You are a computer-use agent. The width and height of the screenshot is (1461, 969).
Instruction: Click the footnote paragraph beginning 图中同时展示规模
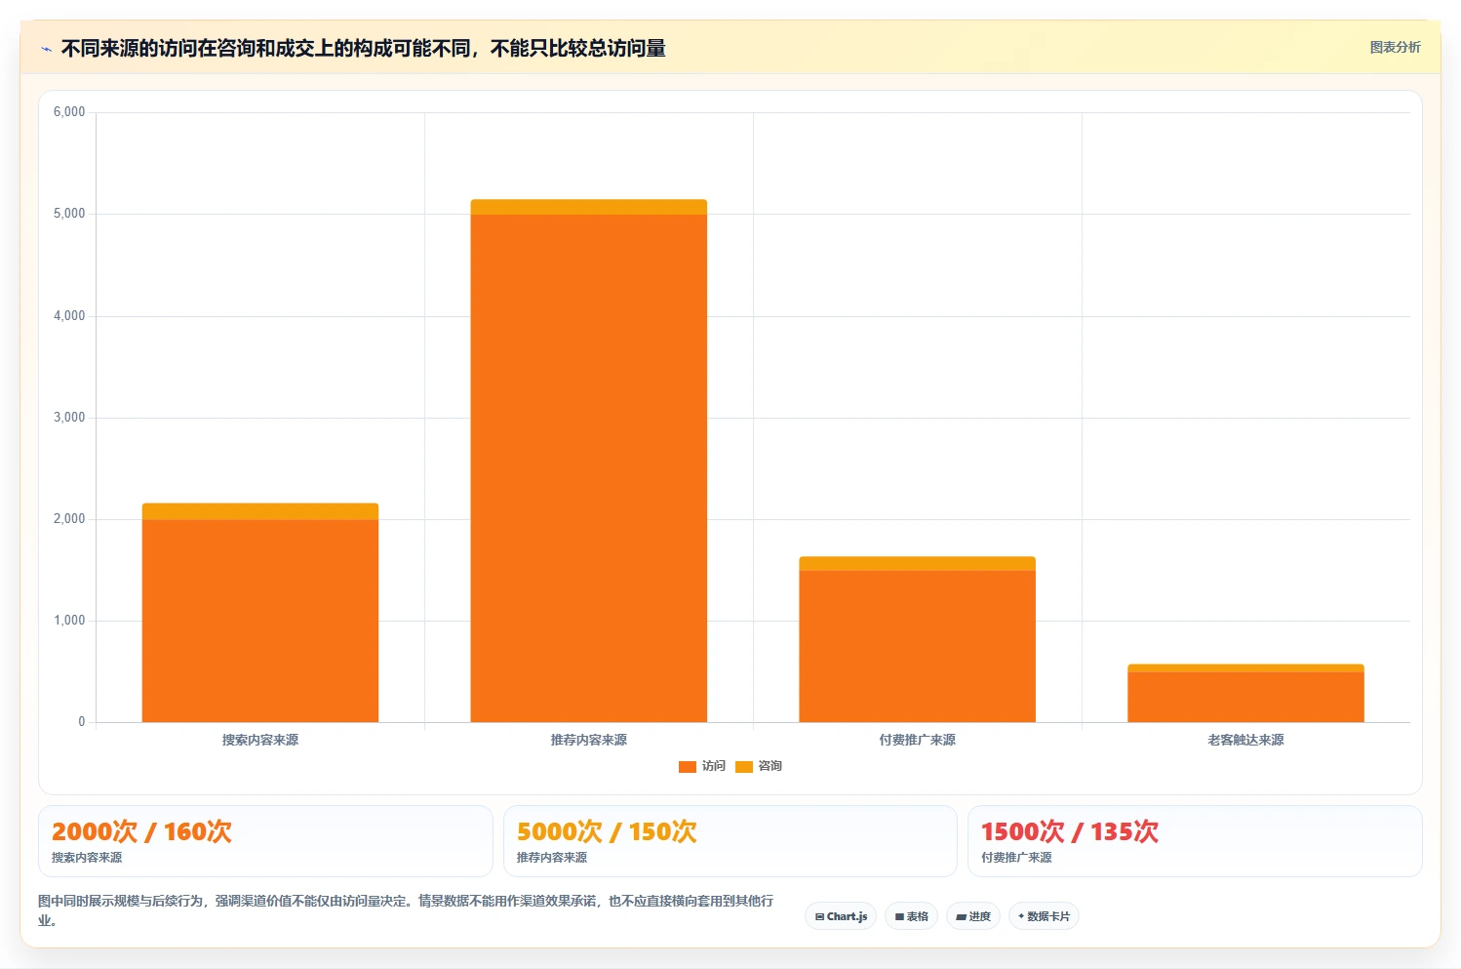point(406,910)
